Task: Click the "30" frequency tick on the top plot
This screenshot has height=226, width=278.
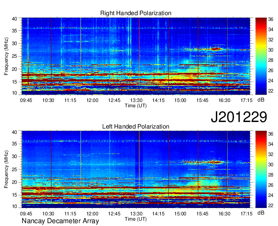Action: coord(14,43)
